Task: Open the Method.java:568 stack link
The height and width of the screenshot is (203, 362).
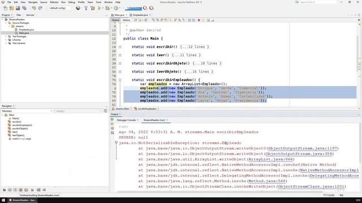Action: (266, 181)
